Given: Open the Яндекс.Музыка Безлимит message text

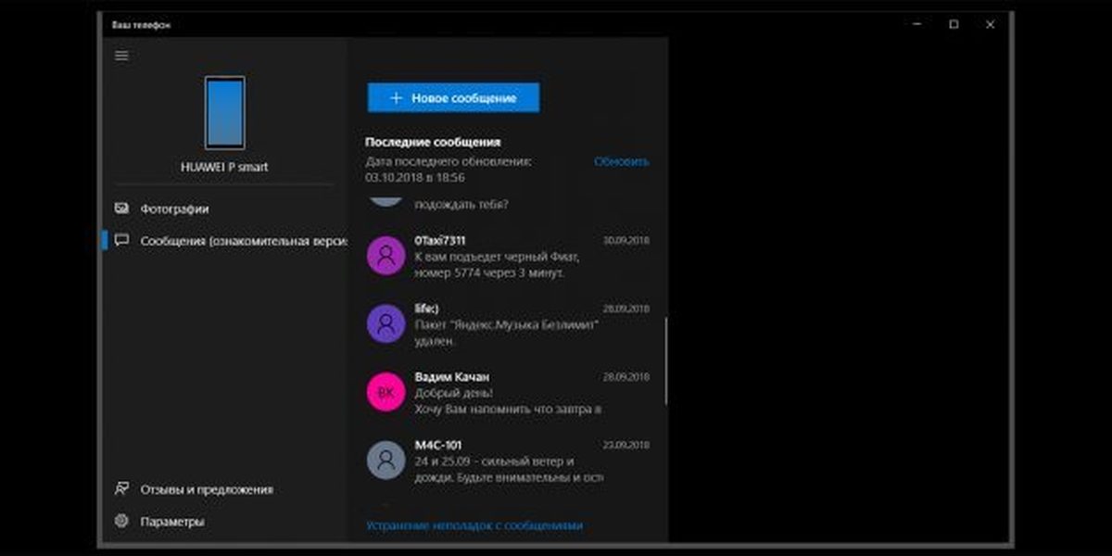Looking at the screenshot, I should coord(506,333).
